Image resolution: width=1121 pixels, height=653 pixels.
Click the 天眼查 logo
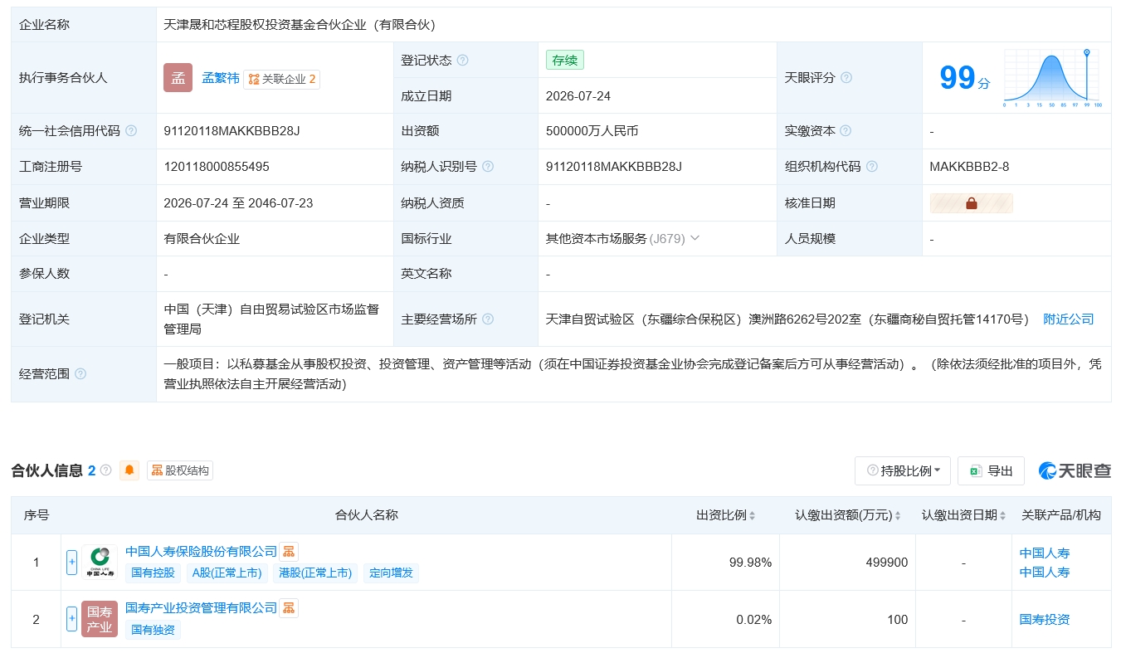click(1075, 471)
